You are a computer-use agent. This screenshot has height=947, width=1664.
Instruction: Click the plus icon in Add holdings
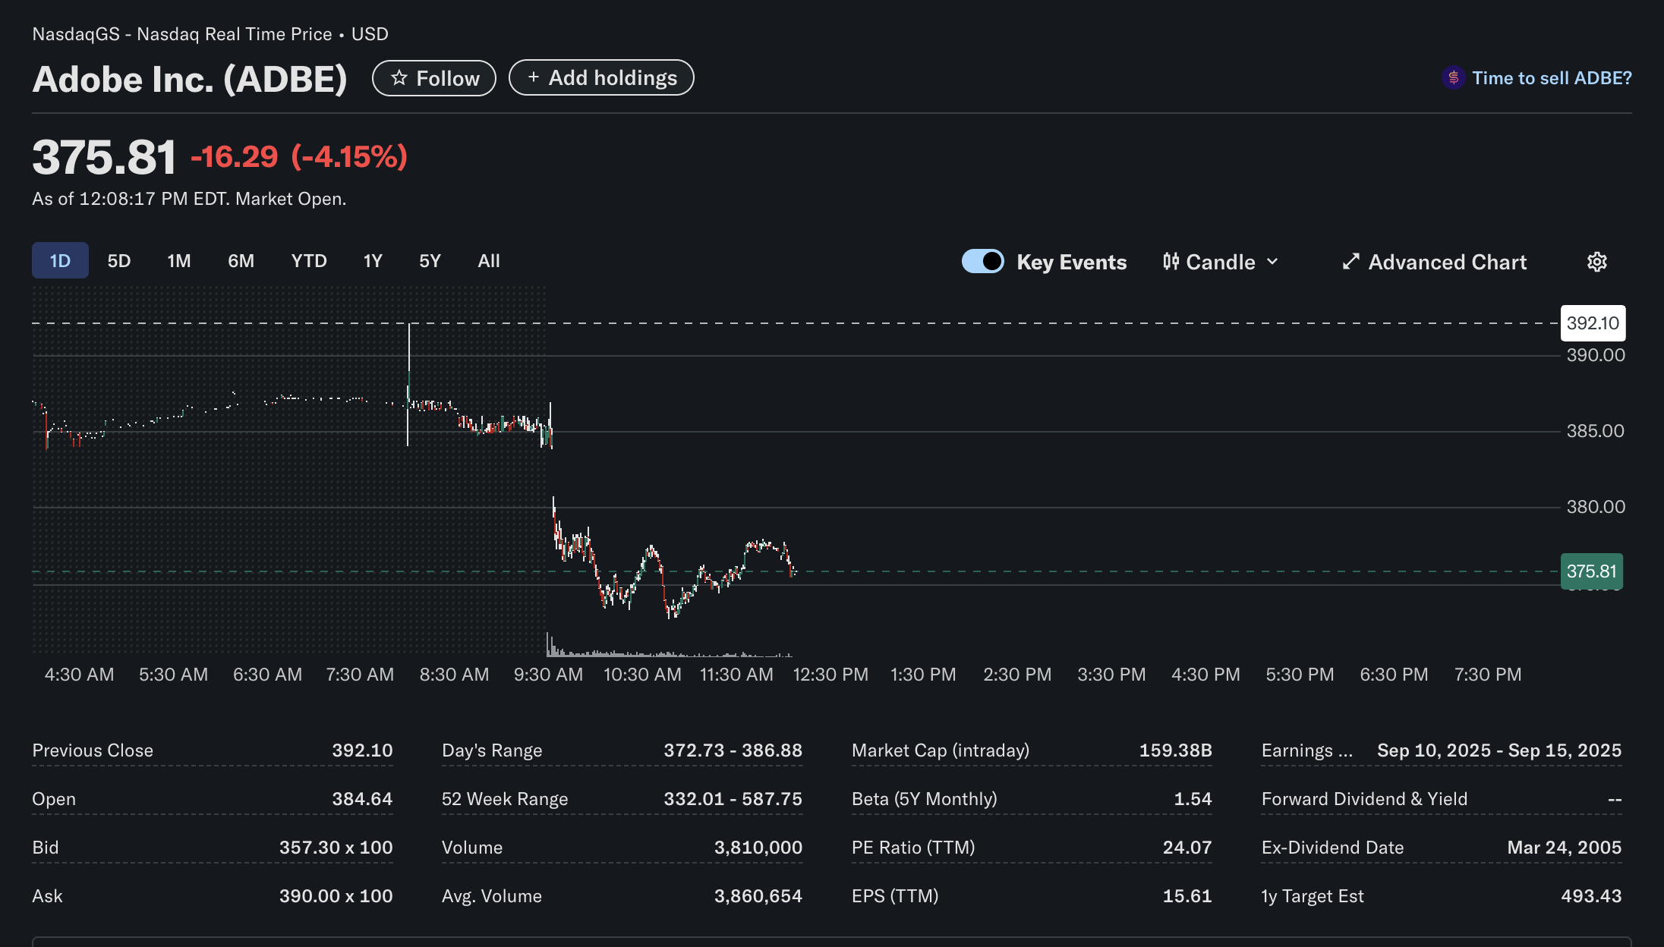(x=534, y=77)
